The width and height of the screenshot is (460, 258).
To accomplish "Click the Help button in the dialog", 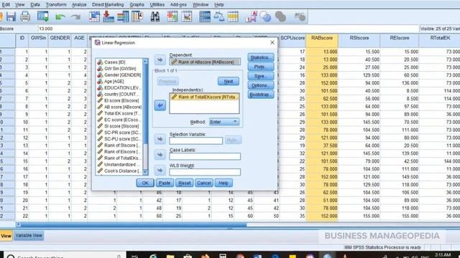I will pyautogui.click(x=224, y=183).
